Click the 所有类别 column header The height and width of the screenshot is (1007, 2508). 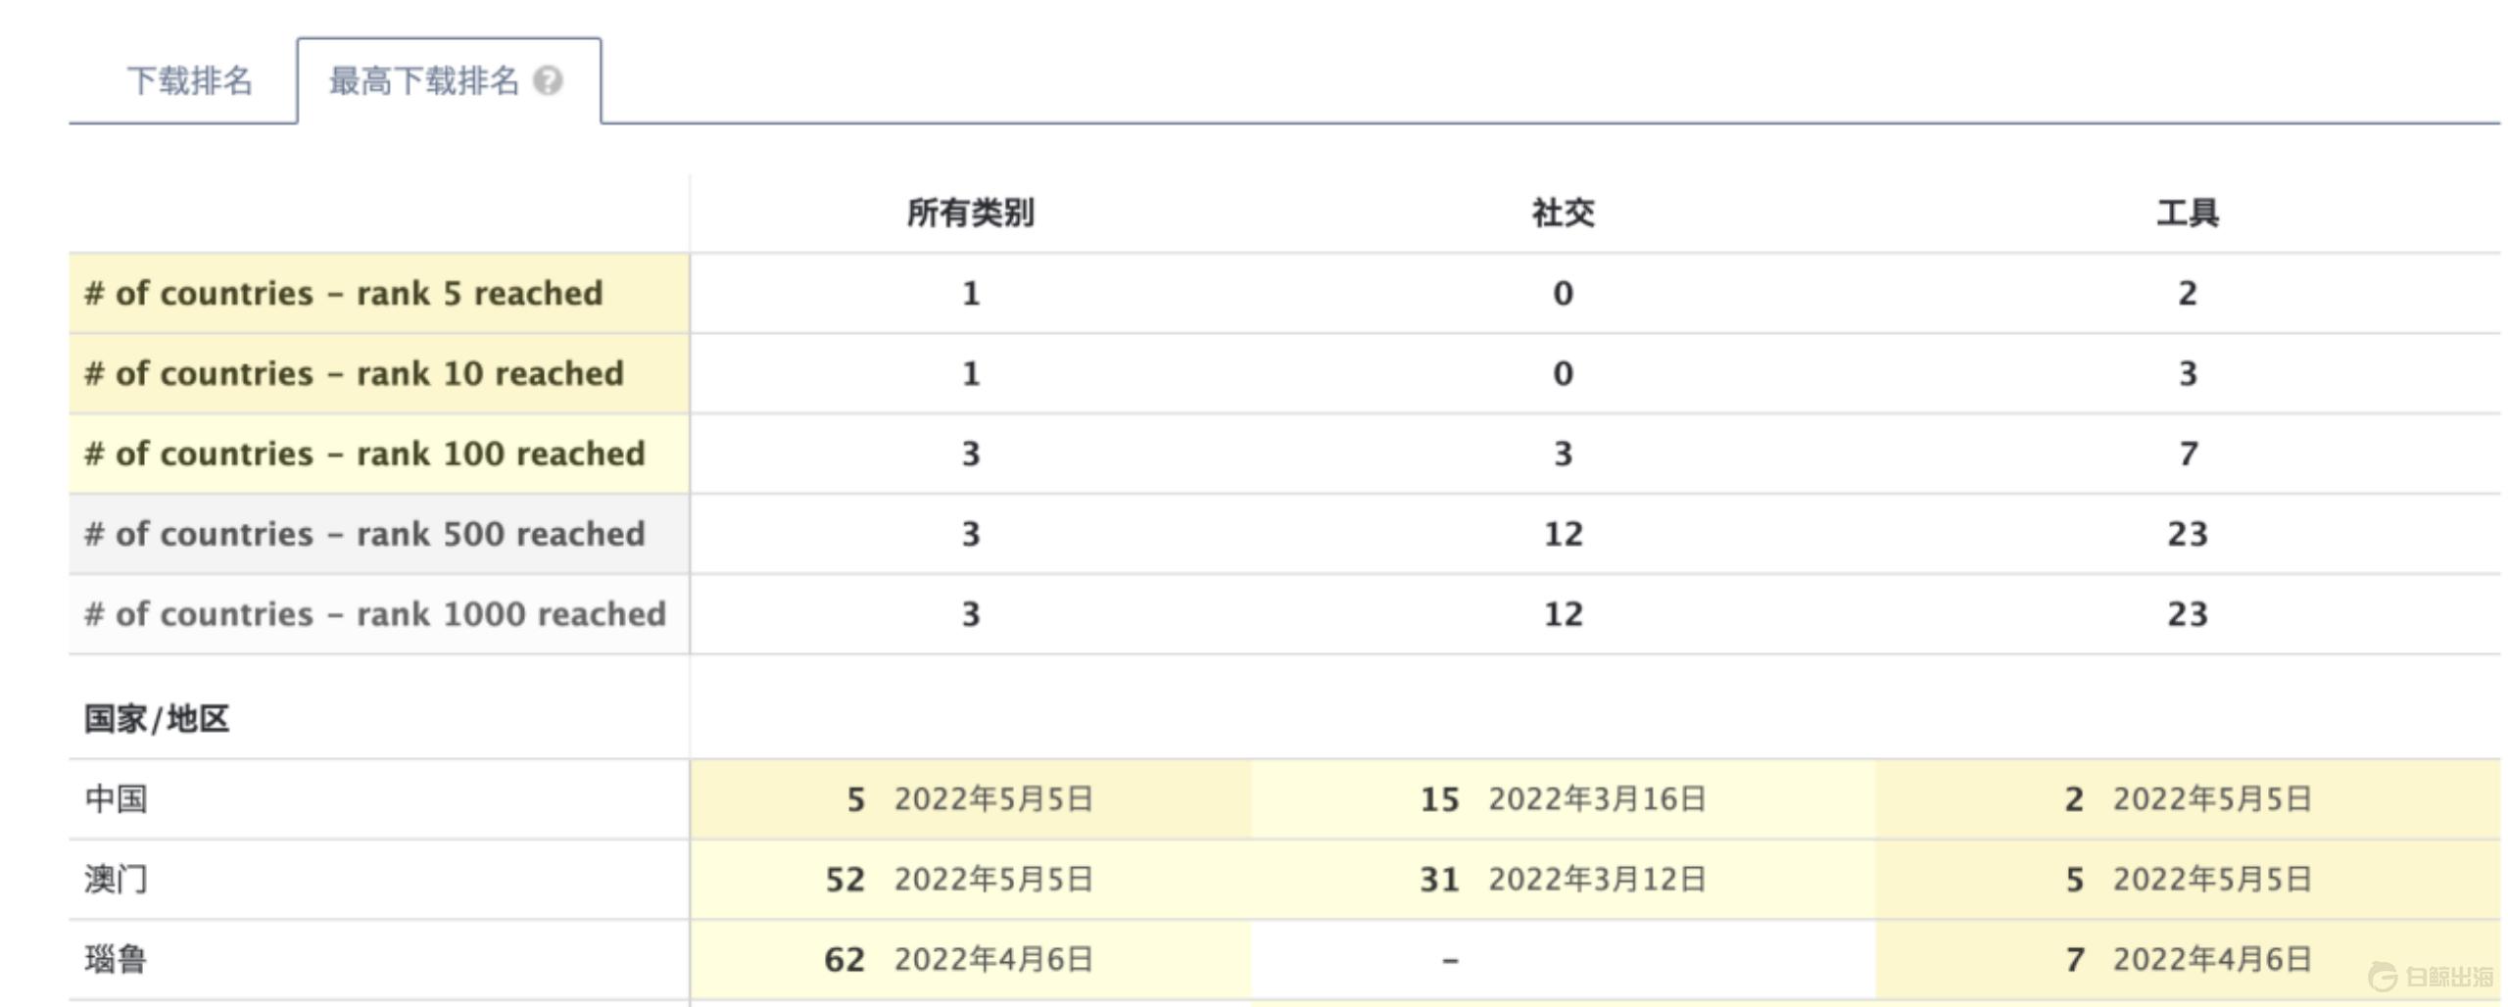(970, 213)
